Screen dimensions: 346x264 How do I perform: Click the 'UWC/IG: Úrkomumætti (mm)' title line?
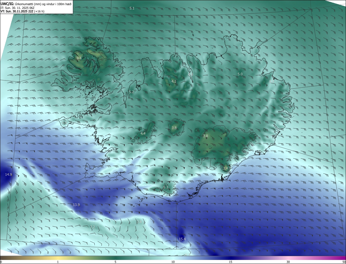[x=36, y=4]
